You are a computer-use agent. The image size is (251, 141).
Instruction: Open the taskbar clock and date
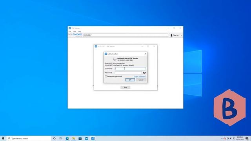[x=240, y=138]
